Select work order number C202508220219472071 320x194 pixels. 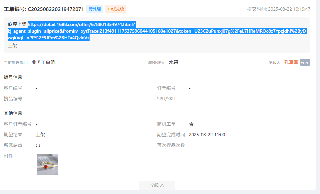[x=56, y=9]
